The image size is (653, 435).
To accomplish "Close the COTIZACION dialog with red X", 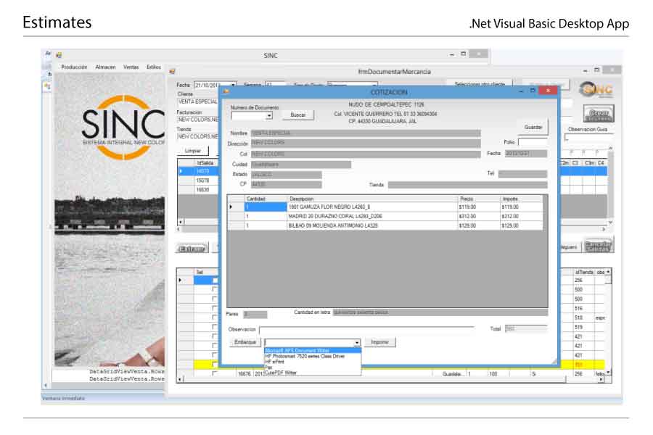I will (548, 91).
